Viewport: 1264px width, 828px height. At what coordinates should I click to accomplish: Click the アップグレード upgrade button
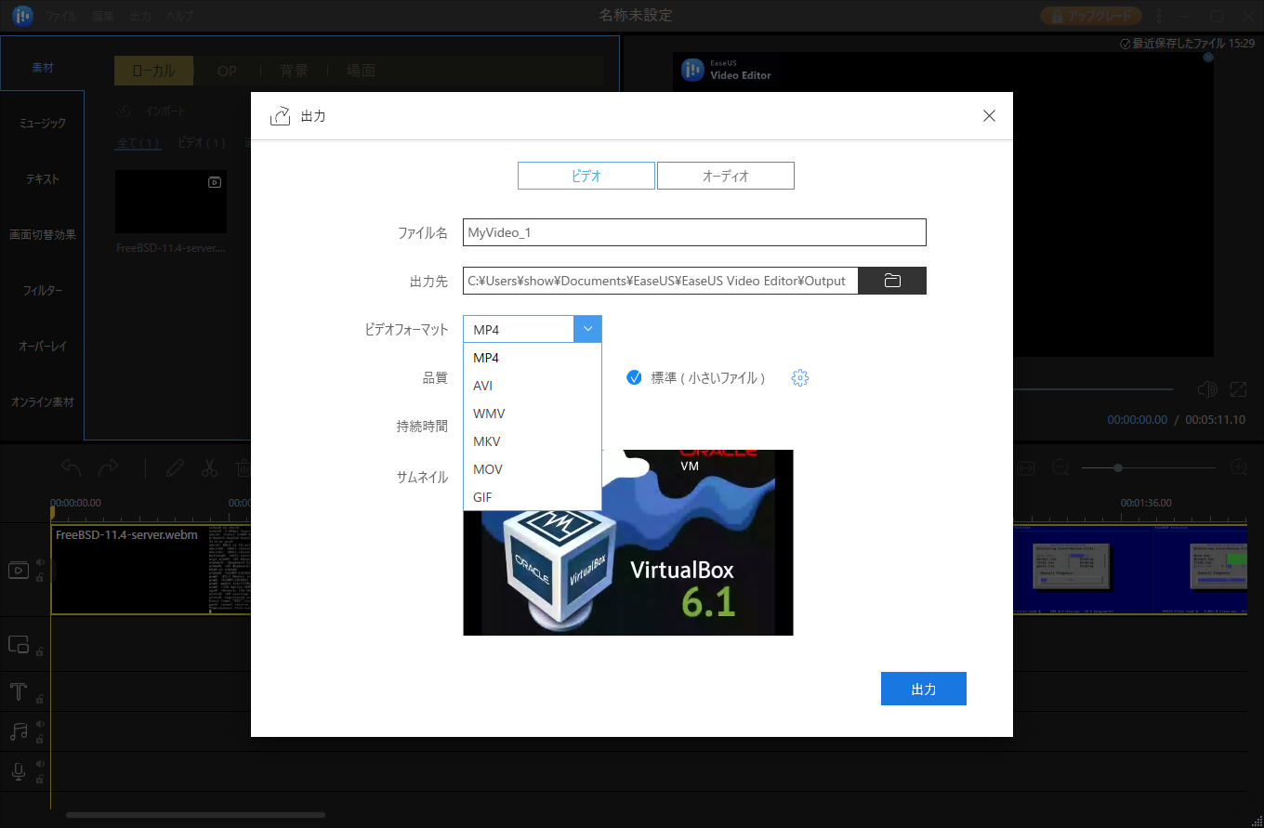[1091, 16]
